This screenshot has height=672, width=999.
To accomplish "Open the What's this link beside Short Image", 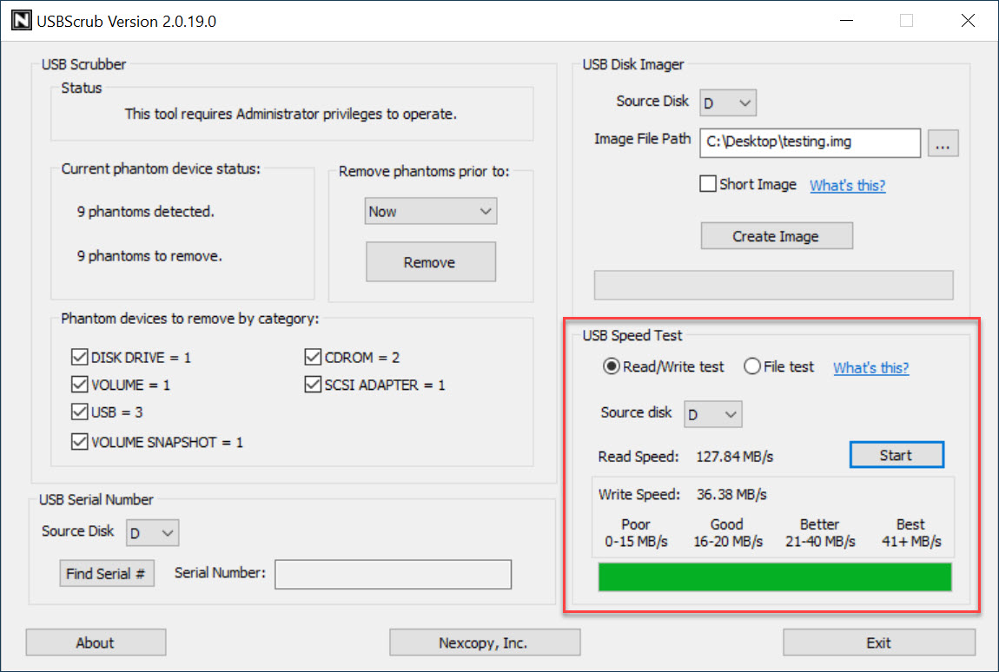I will pyautogui.click(x=847, y=185).
